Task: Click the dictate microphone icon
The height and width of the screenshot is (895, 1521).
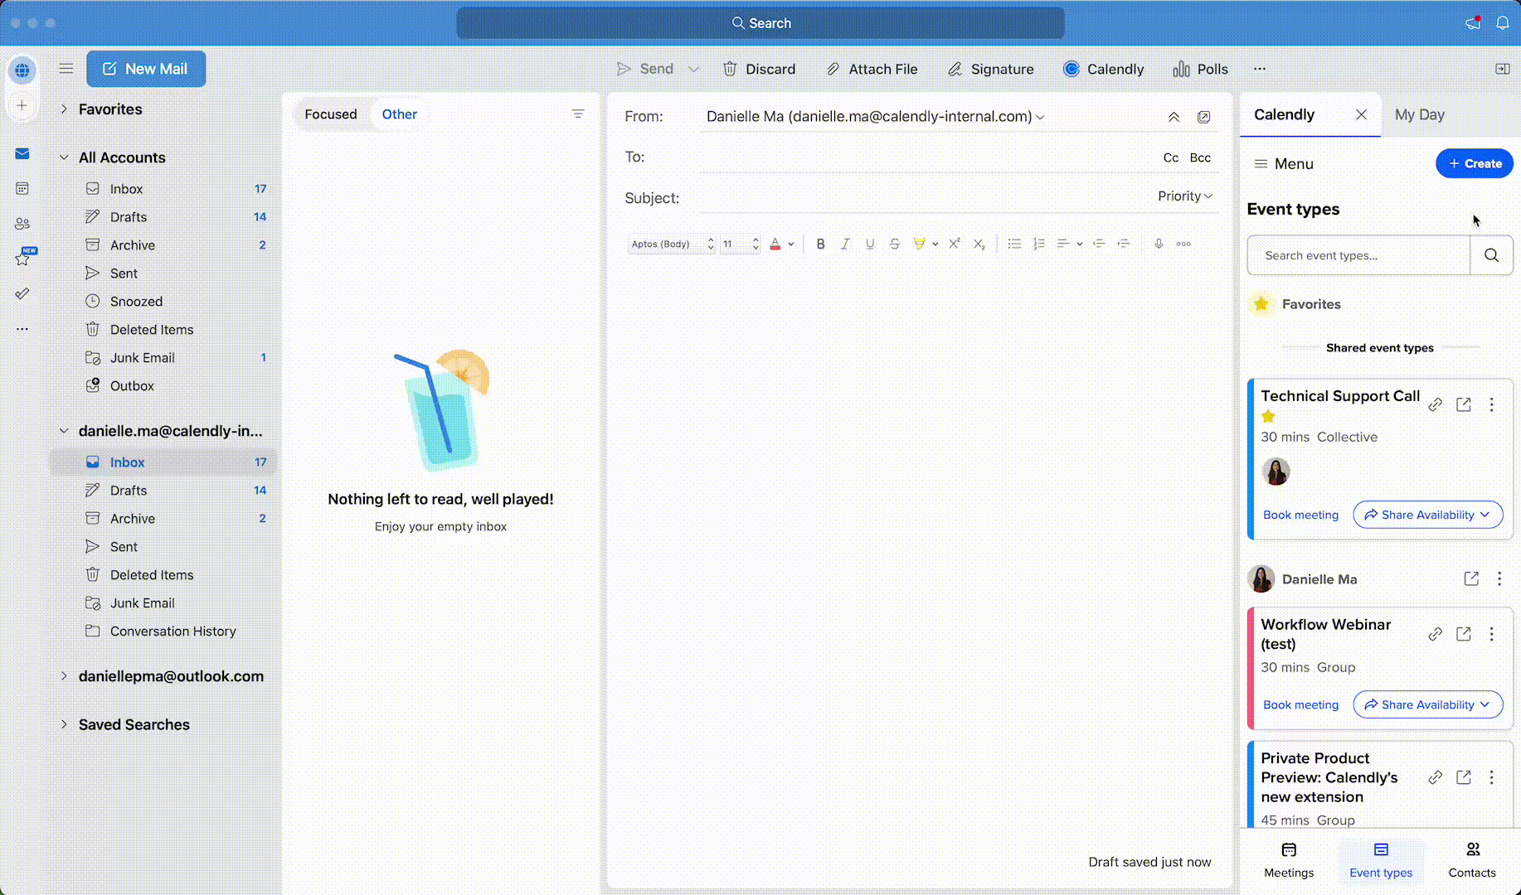Action: pos(1159,244)
